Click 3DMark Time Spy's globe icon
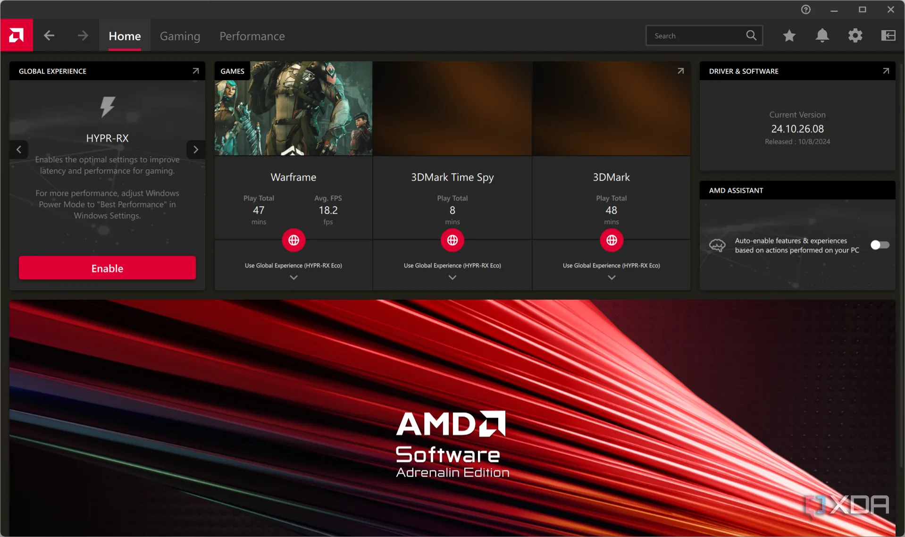Image resolution: width=905 pixels, height=537 pixels. 452,240
